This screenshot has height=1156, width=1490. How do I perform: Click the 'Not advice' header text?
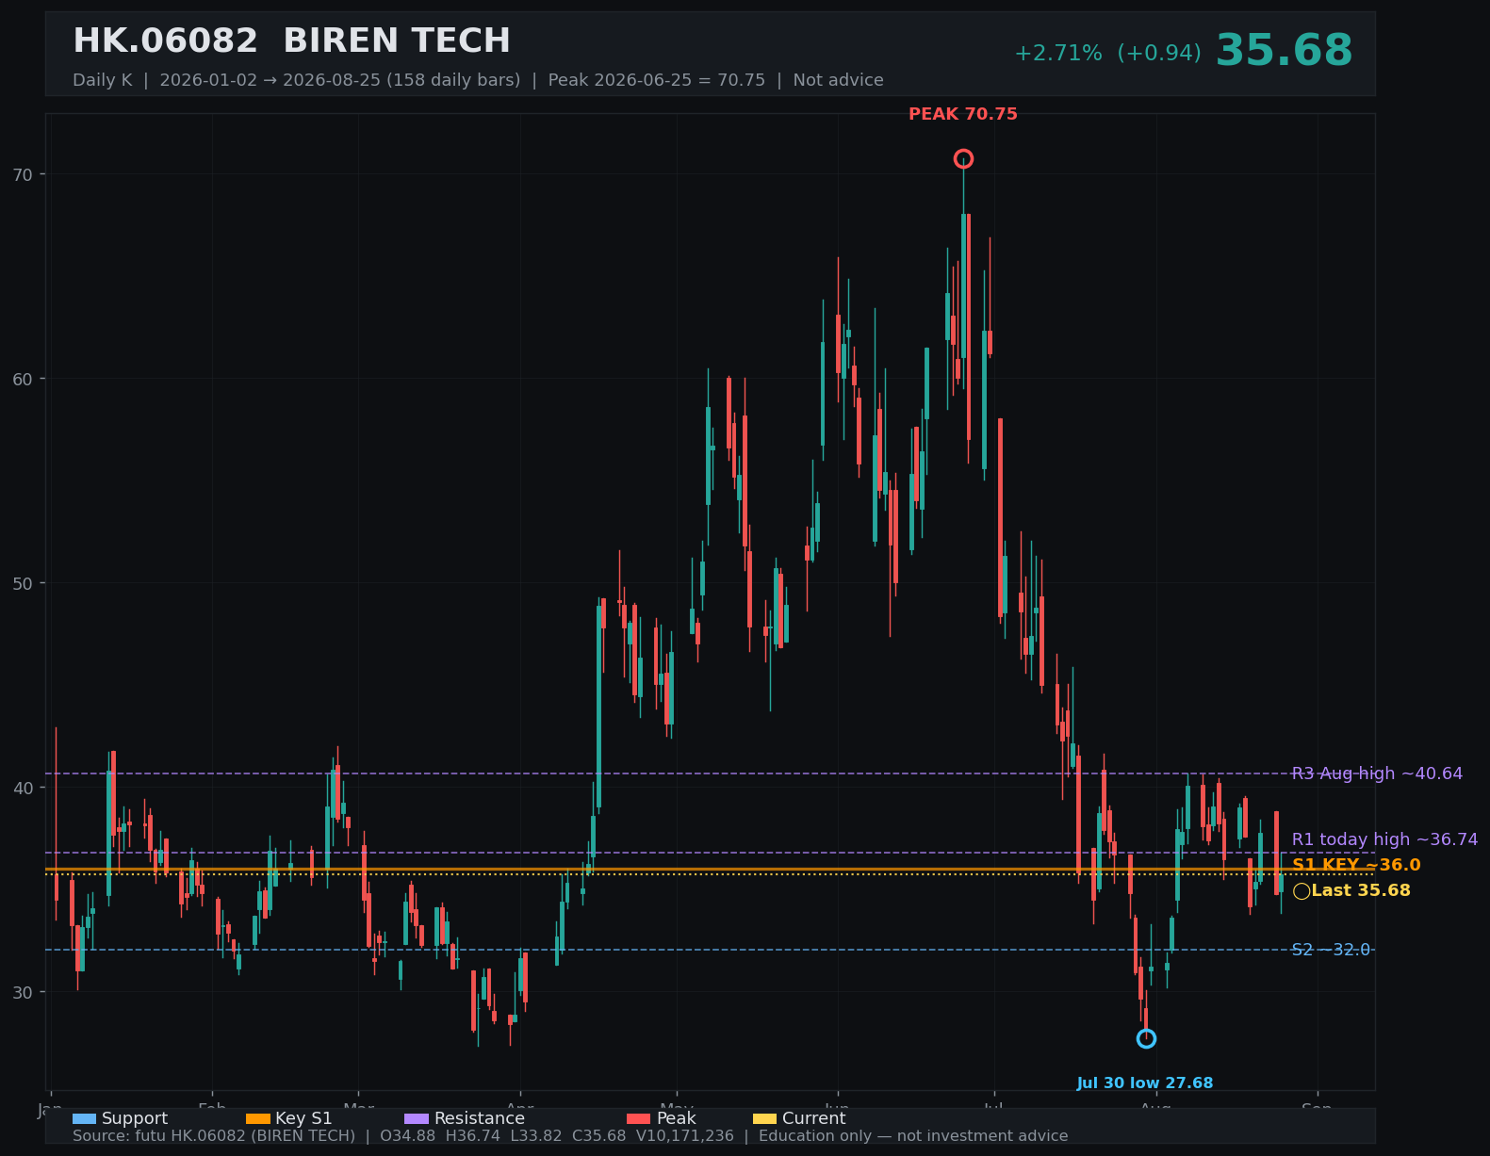click(x=839, y=80)
